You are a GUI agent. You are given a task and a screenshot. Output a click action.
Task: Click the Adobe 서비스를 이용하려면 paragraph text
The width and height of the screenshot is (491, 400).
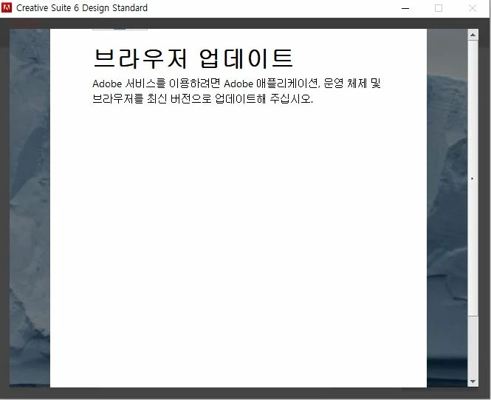coord(237,91)
